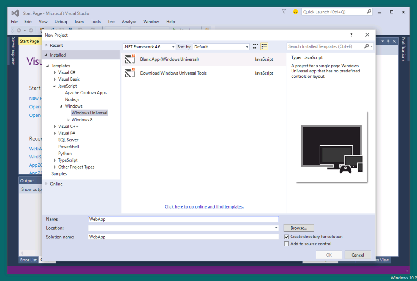Click the template preview device image
The width and height of the screenshot is (417, 281).
tap(331, 149)
